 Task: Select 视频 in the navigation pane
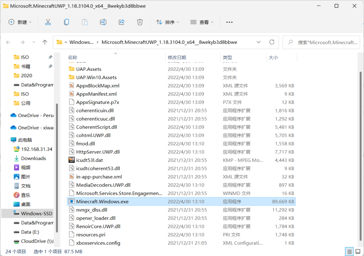[x=26, y=167]
